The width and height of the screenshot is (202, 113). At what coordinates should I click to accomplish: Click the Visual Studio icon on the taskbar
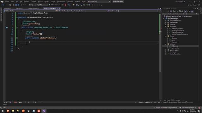click(x=44, y=111)
